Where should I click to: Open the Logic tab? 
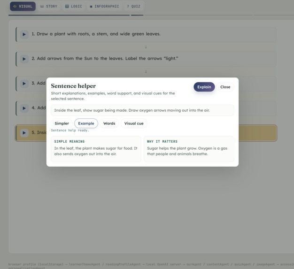(x=73, y=7)
